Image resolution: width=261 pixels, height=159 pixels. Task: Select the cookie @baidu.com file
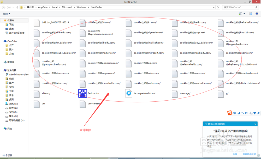click(x=189, y=23)
